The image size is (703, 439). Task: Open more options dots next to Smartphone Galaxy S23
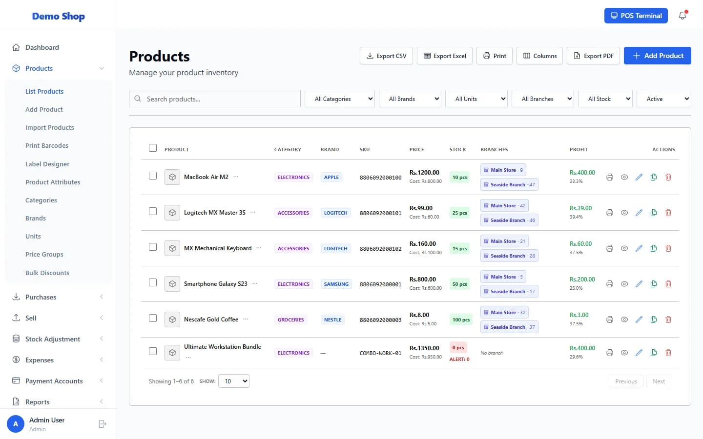click(x=255, y=283)
